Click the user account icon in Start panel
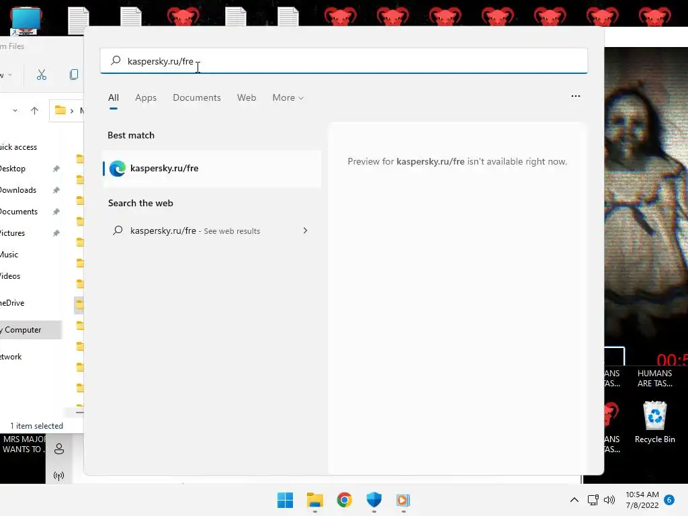Viewport: 688px width, 516px height. (59, 449)
